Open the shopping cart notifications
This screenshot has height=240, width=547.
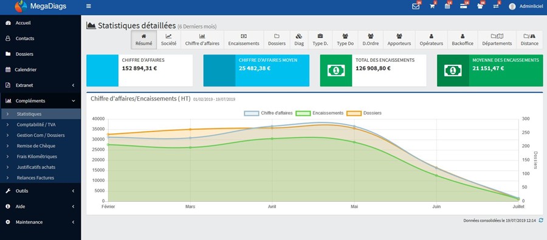pos(432,6)
